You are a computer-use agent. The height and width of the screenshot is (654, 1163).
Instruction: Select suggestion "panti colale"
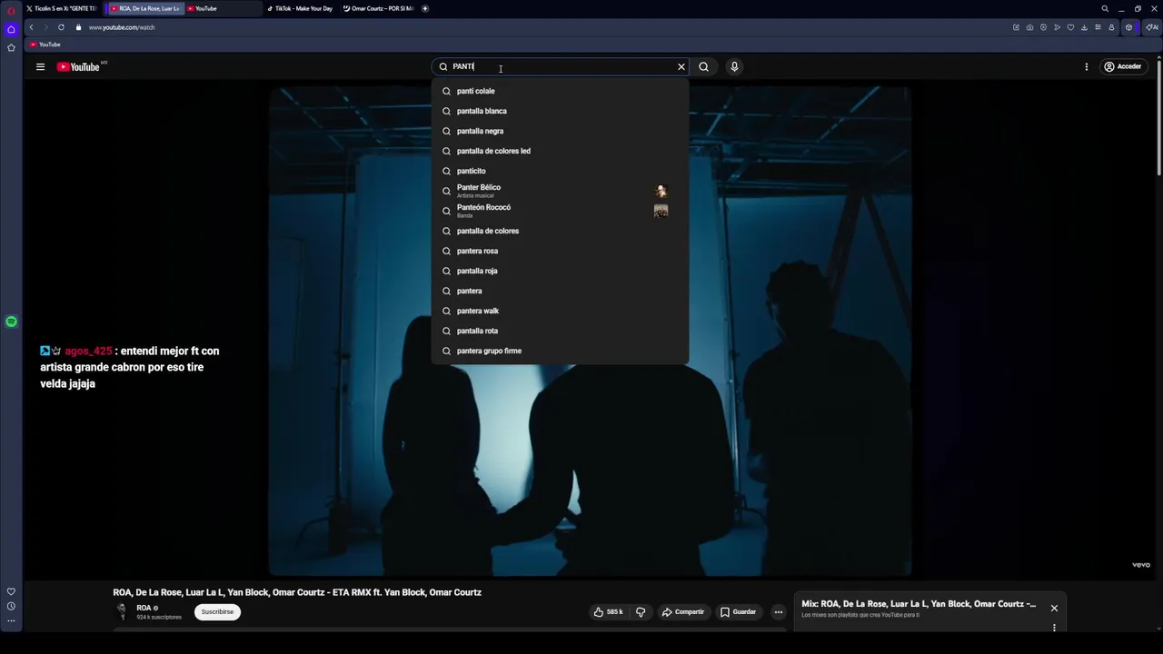(561, 91)
